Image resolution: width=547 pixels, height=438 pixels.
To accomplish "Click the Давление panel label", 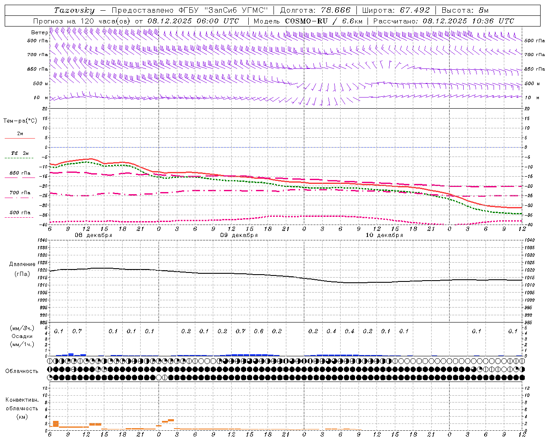I will point(22,264).
